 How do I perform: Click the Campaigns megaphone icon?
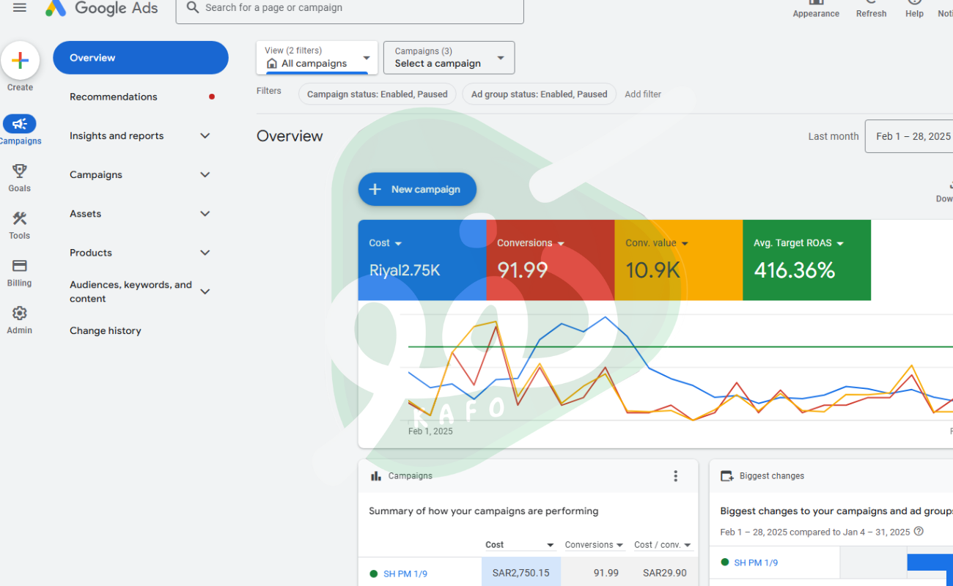20,125
